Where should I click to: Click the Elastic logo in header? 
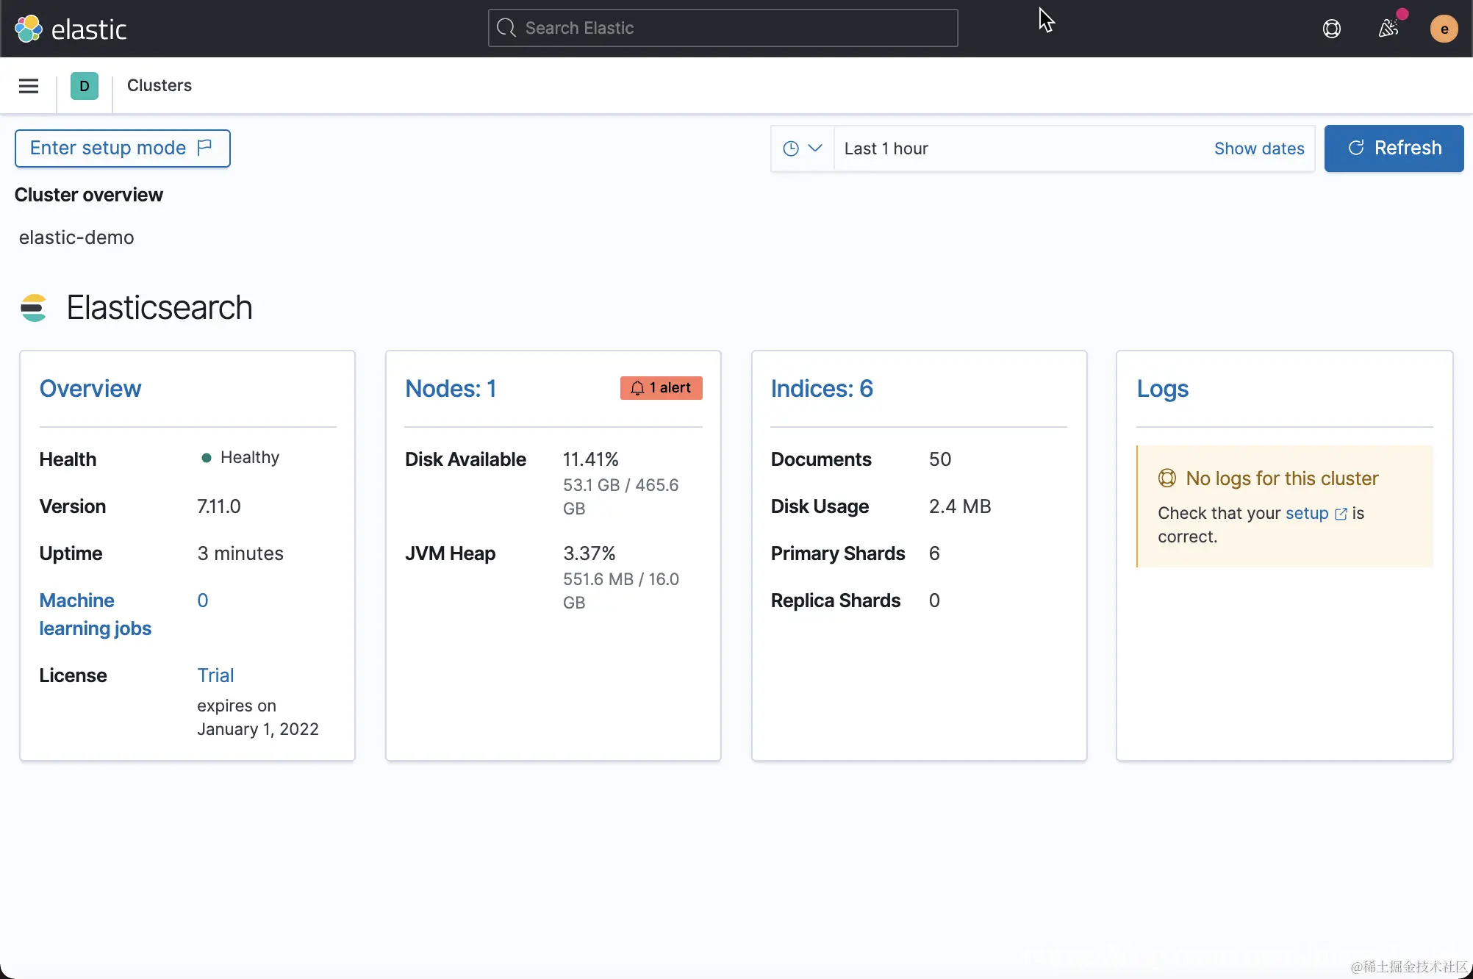point(71,29)
